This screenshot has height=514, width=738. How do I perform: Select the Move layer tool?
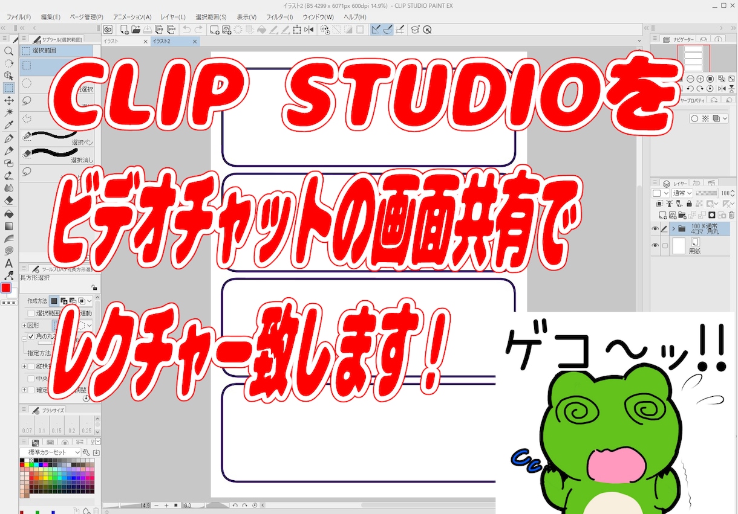pos(8,100)
